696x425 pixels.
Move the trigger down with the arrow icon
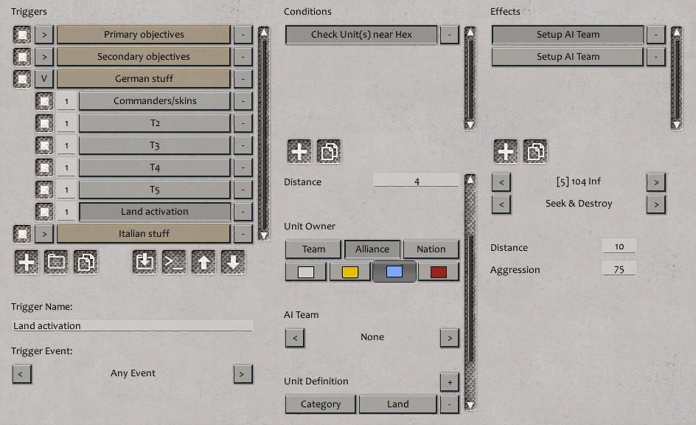(x=232, y=262)
